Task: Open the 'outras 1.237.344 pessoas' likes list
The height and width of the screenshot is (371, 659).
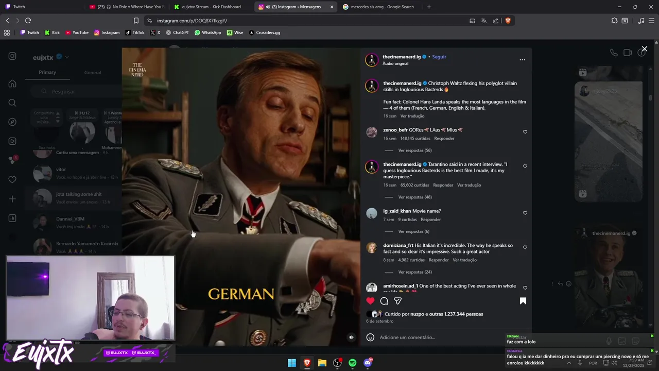Action: (456, 314)
